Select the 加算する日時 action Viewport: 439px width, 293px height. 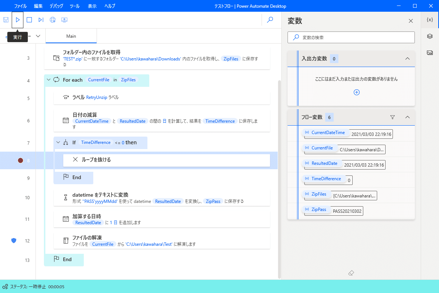click(162, 219)
